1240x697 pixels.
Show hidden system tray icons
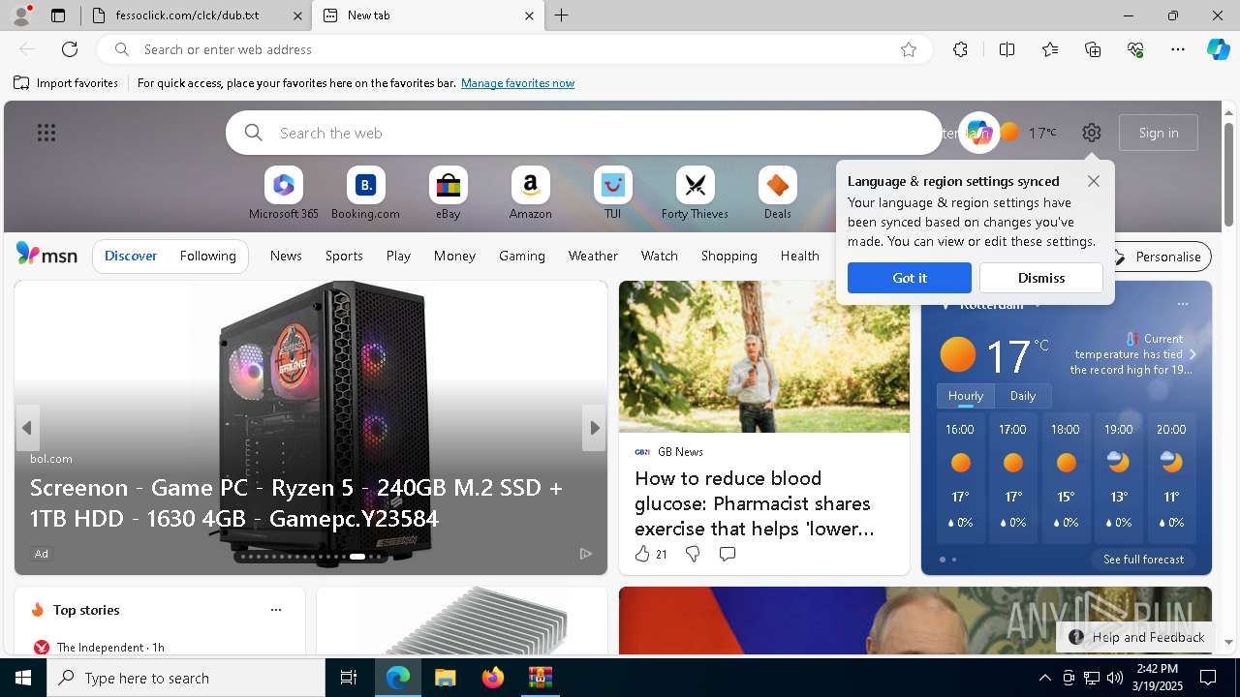pyautogui.click(x=1044, y=678)
